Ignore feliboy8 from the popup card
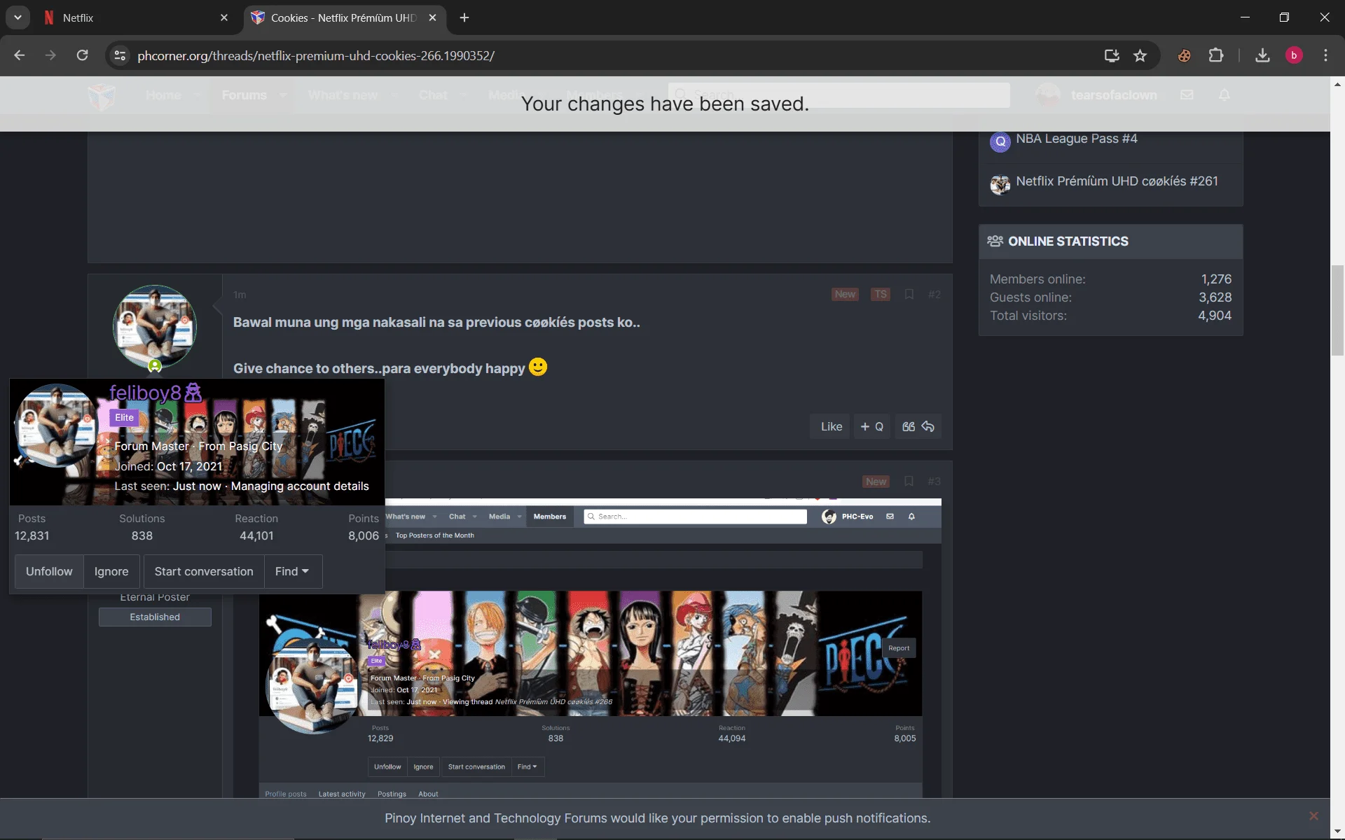The image size is (1345, 840). point(111,572)
